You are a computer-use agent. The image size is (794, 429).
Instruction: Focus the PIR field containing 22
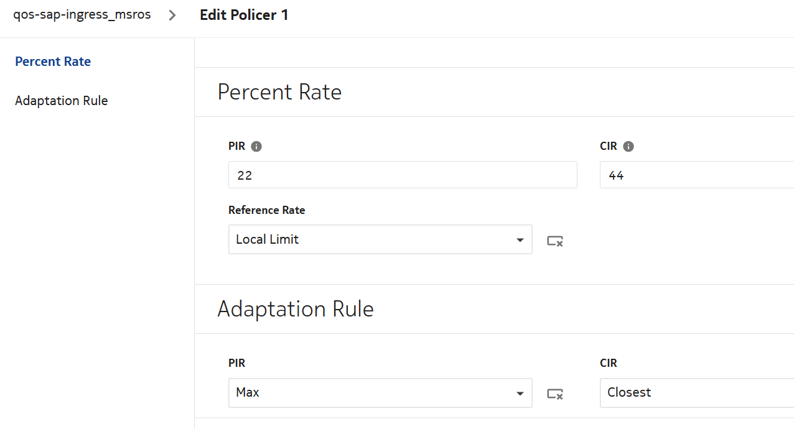pyautogui.click(x=402, y=175)
